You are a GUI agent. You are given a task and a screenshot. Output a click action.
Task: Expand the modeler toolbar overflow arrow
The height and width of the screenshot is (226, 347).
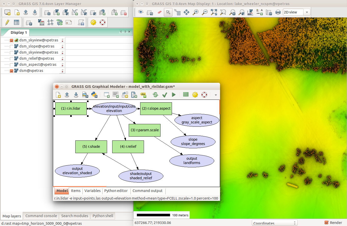point(216,95)
